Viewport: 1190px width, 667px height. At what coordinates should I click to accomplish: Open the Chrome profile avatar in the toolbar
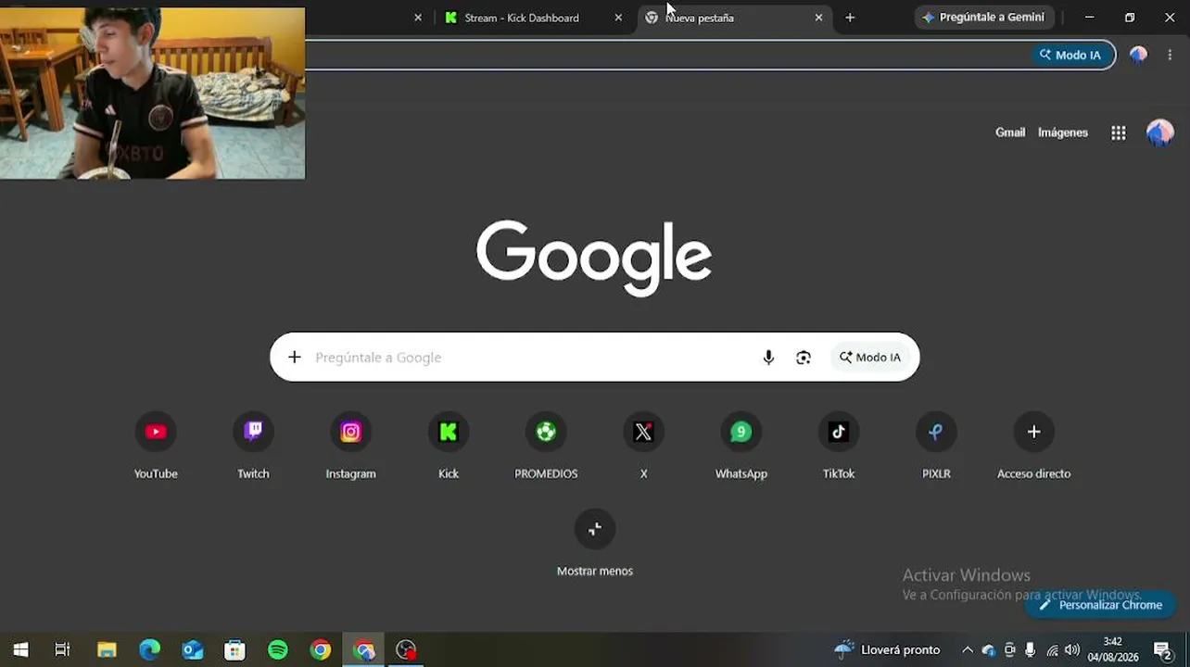coord(1139,55)
